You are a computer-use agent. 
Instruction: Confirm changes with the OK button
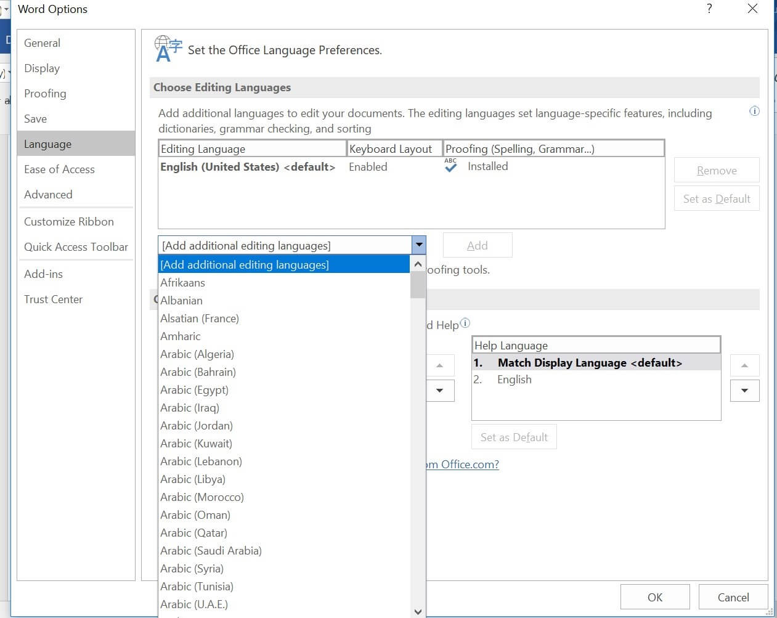click(x=655, y=596)
